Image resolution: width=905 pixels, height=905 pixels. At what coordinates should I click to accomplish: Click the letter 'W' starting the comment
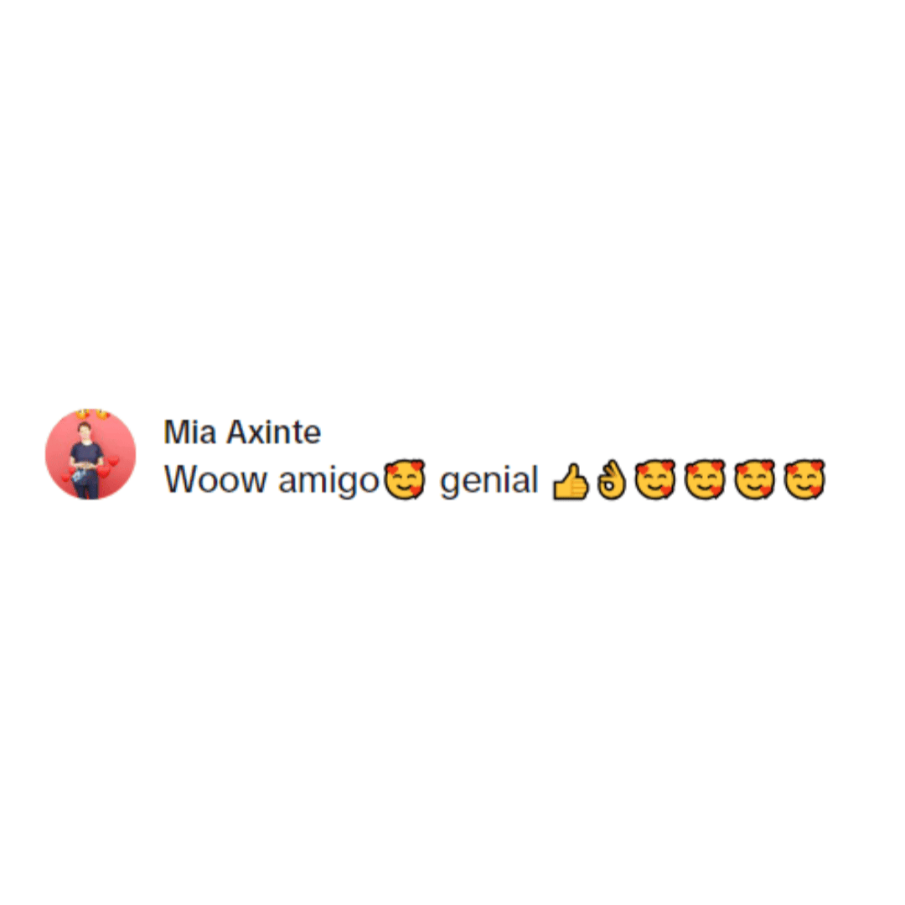pos(177,479)
